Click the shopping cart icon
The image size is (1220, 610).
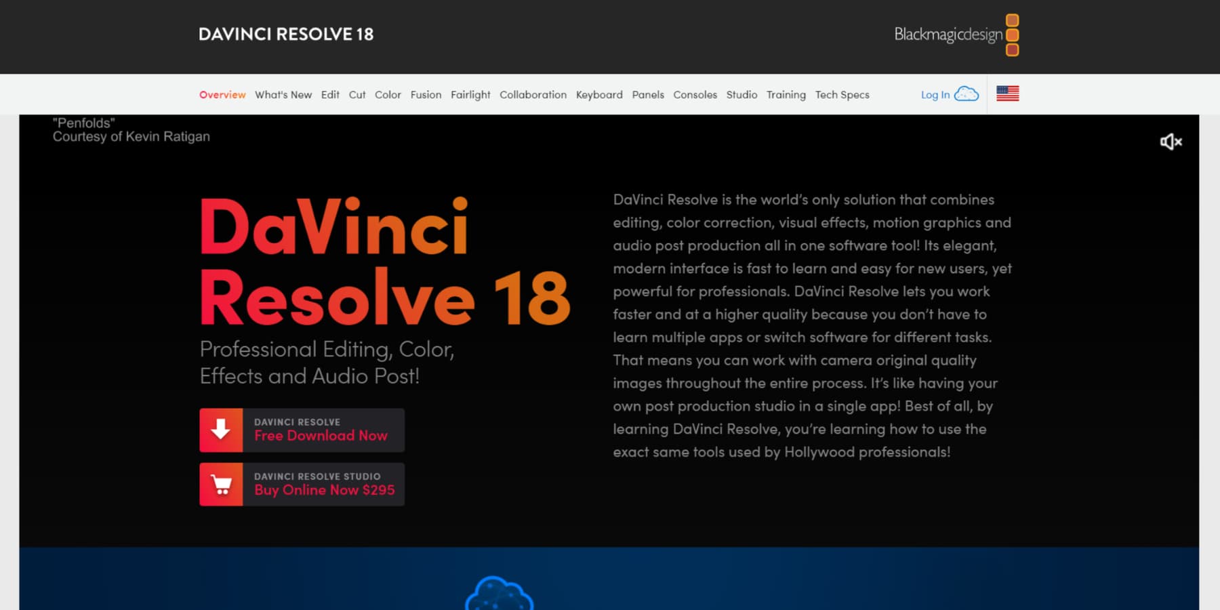pyautogui.click(x=220, y=484)
